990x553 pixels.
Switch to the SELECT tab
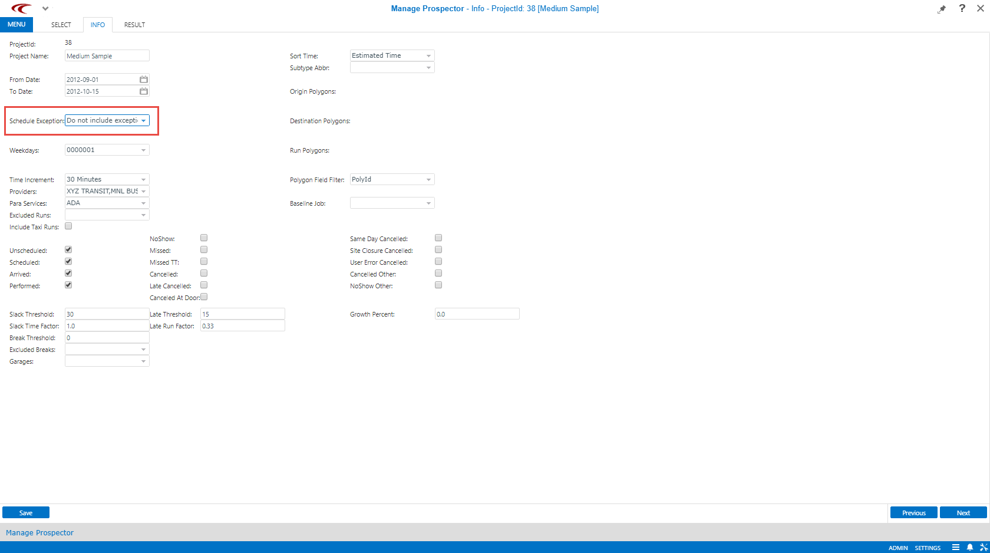[x=61, y=25]
